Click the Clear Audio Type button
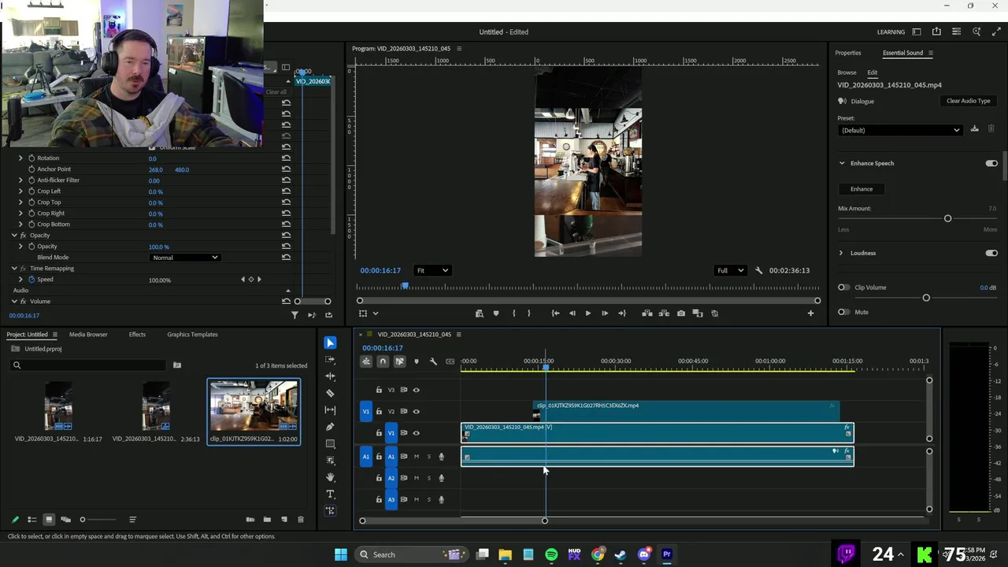Image resolution: width=1008 pixels, height=567 pixels. [x=968, y=101]
